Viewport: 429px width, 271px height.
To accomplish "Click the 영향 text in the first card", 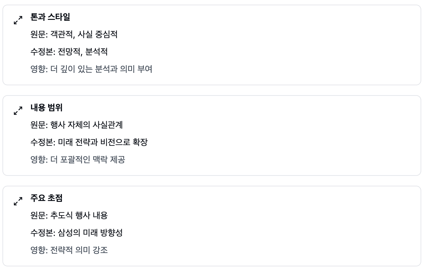I will tap(90, 69).
